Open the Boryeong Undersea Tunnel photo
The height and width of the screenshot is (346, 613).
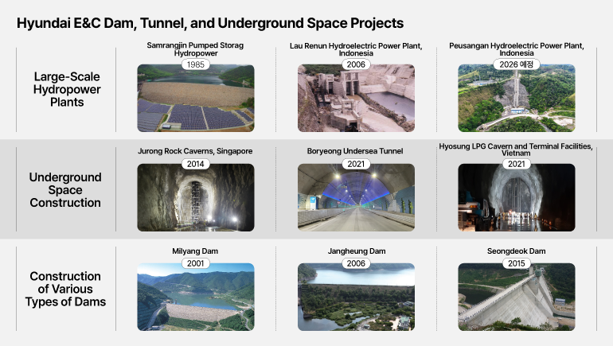pyautogui.click(x=356, y=197)
